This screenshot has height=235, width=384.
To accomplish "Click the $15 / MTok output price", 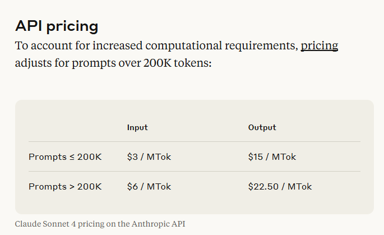I will [x=272, y=157].
